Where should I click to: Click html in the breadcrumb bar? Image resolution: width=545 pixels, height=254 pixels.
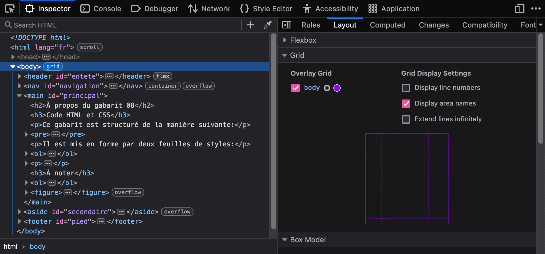point(11,246)
